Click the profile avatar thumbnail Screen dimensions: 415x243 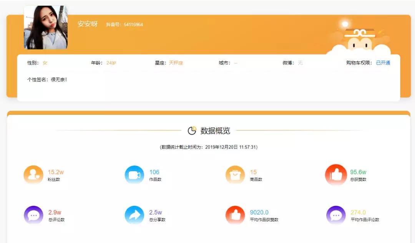(46, 27)
